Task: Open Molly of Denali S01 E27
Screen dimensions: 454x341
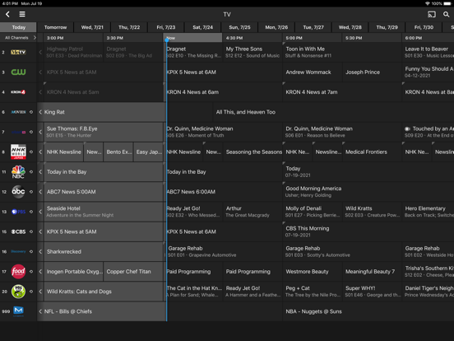Action: pyautogui.click(x=313, y=212)
